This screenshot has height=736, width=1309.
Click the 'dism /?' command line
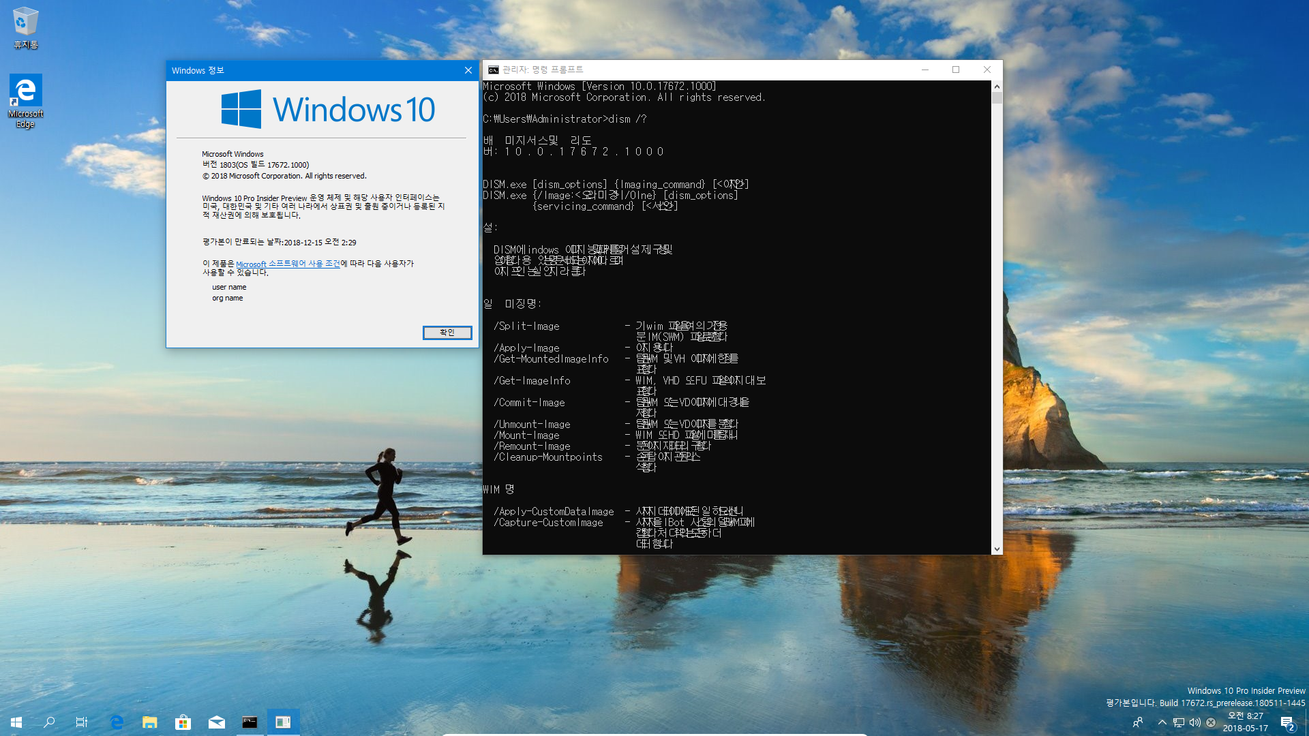(x=565, y=119)
